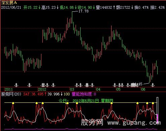Viewport: 166px width, 131px height.
Task: Click the 03 month label on axis
Action: point(72,89)
